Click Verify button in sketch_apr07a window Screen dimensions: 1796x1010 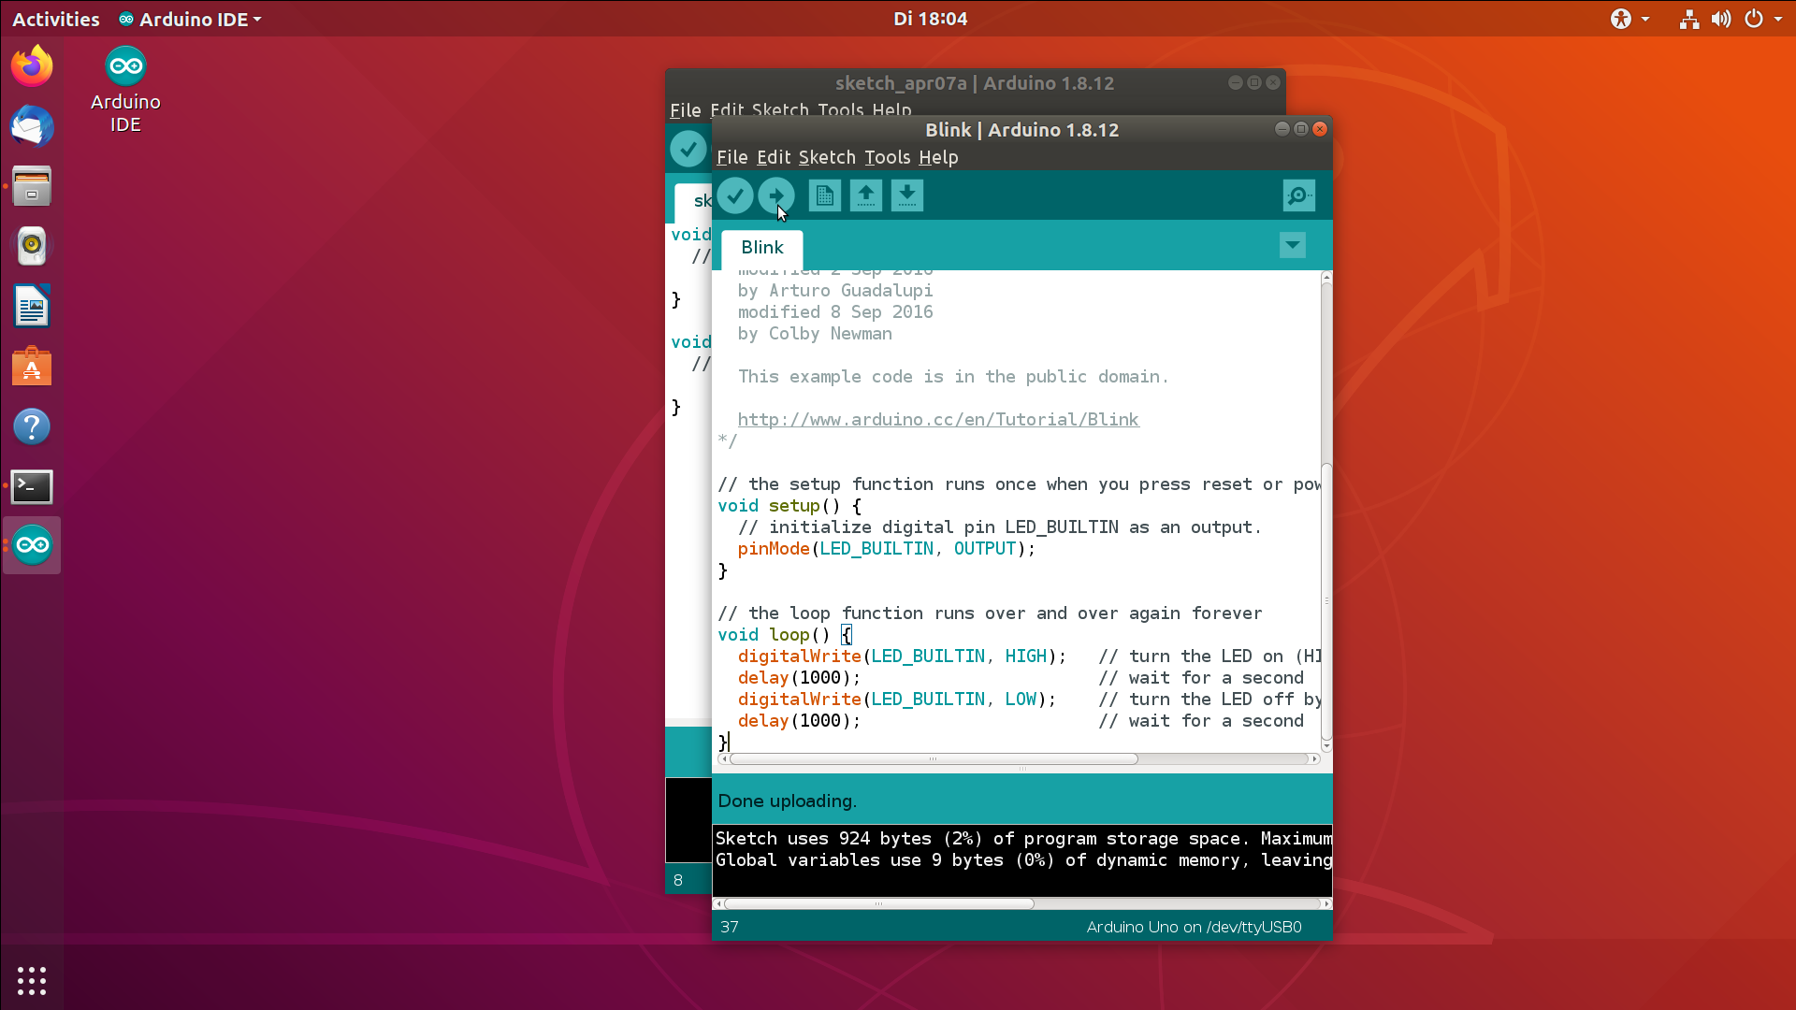coord(688,149)
